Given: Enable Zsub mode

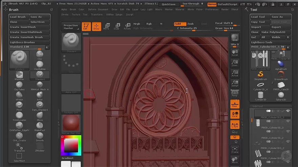Looking at the screenshot, I should (190, 24).
